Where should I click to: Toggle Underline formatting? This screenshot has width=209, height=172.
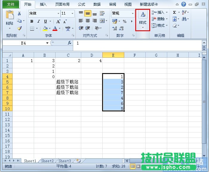pyautogui.click(x=46, y=21)
